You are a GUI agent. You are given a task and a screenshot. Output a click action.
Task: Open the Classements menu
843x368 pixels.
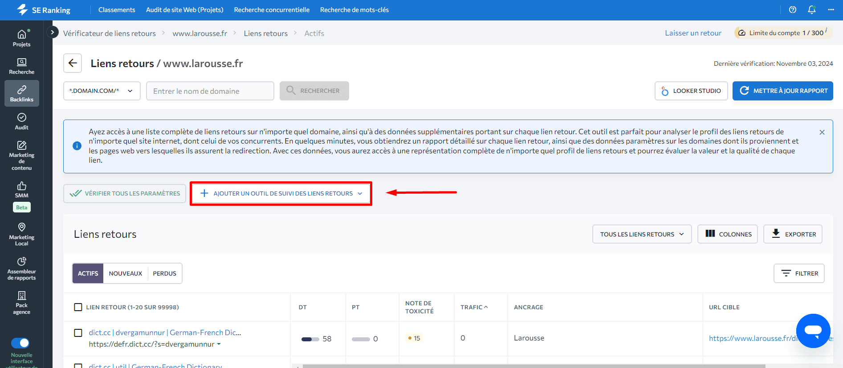click(117, 10)
